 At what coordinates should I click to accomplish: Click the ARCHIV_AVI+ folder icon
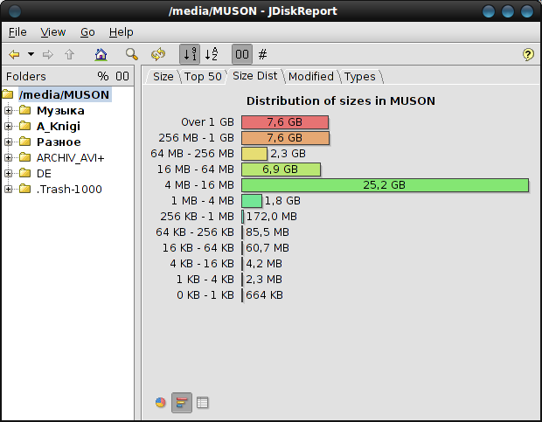point(24,157)
